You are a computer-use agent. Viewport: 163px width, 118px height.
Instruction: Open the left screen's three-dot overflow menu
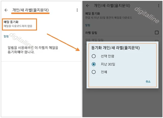77,10
